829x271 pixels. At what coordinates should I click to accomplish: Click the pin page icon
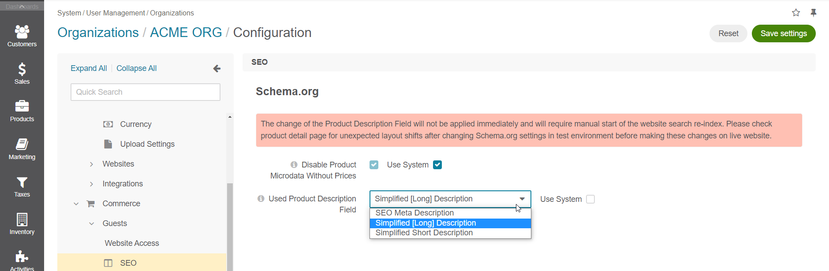tap(814, 13)
